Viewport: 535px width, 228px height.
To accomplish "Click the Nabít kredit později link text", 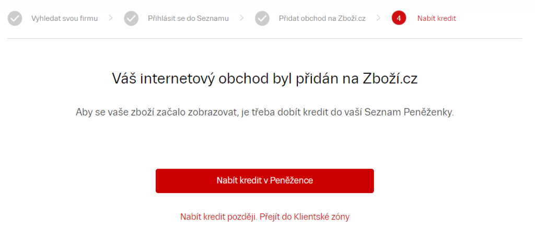I will [219, 216].
